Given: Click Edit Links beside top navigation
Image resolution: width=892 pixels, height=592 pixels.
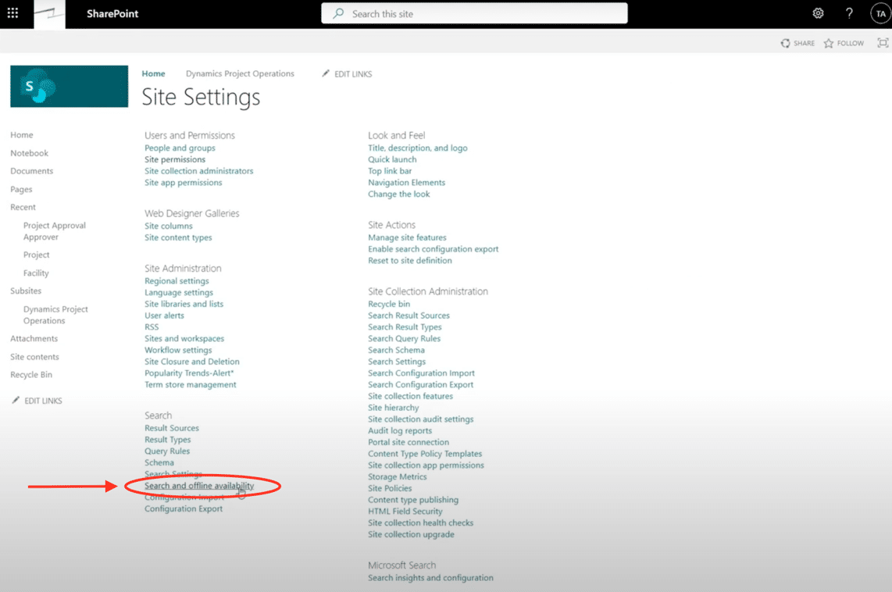Looking at the screenshot, I should pyautogui.click(x=347, y=74).
